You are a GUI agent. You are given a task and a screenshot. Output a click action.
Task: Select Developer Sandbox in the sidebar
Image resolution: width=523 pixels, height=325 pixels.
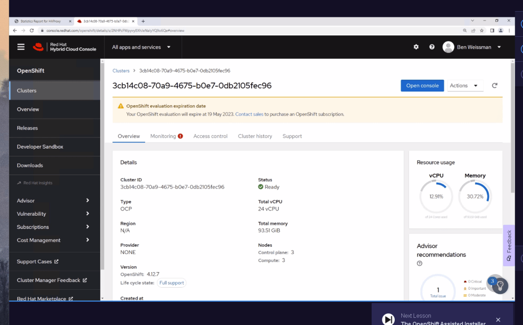click(55, 147)
